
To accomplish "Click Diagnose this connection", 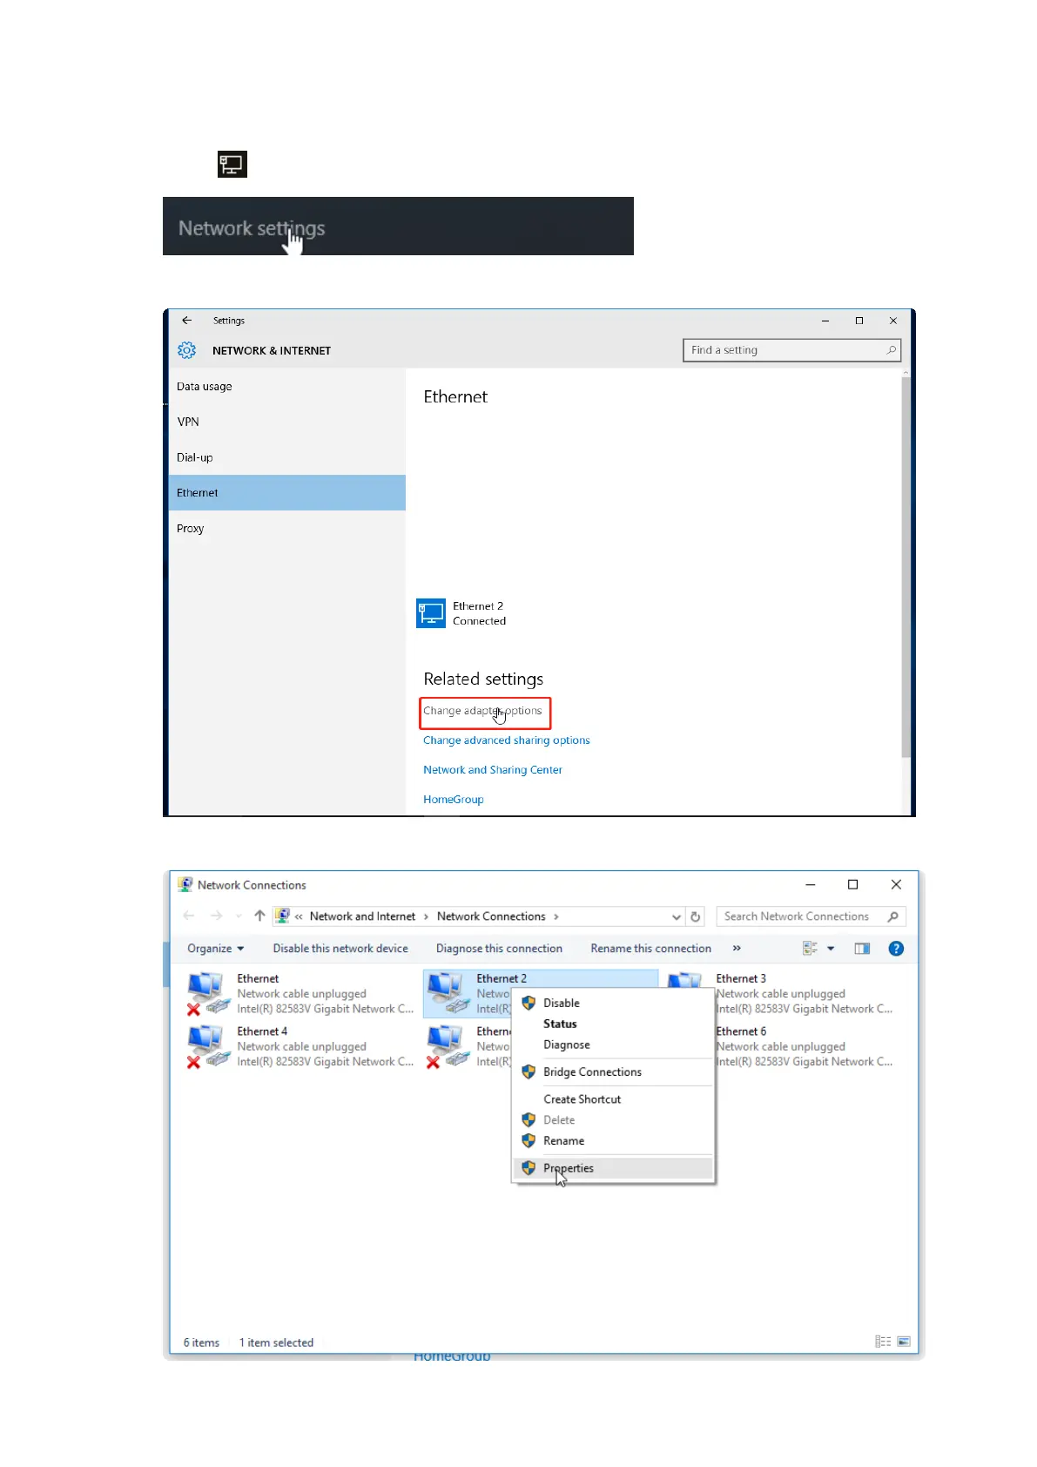I will click(499, 949).
